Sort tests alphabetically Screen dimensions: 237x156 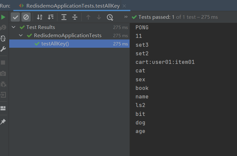click(x=40, y=17)
